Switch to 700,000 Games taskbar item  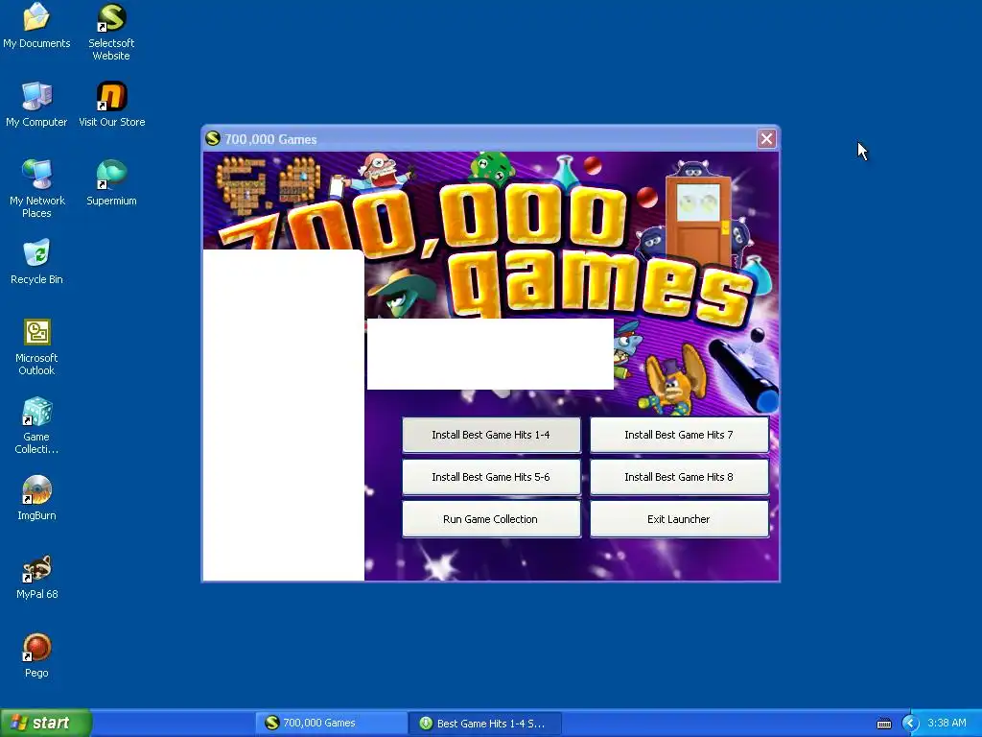pyautogui.click(x=331, y=724)
